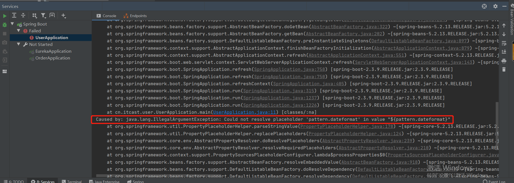Hide the Services tool window with the minus icon
This screenshot has width=514, height=183.
coord(504,6)
